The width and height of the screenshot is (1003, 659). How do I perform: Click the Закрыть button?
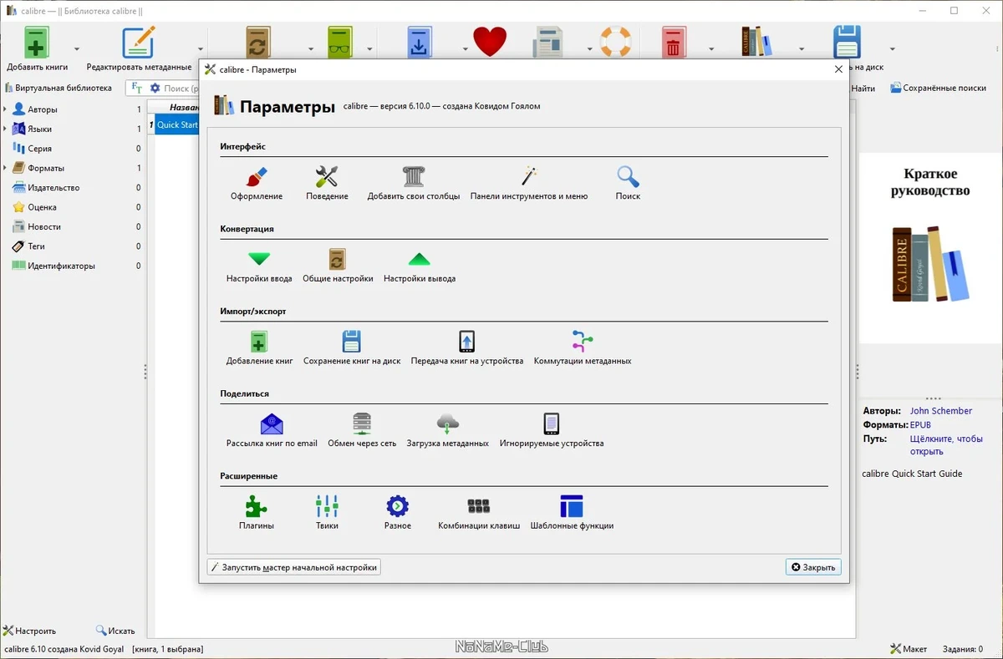coord(813,567)
